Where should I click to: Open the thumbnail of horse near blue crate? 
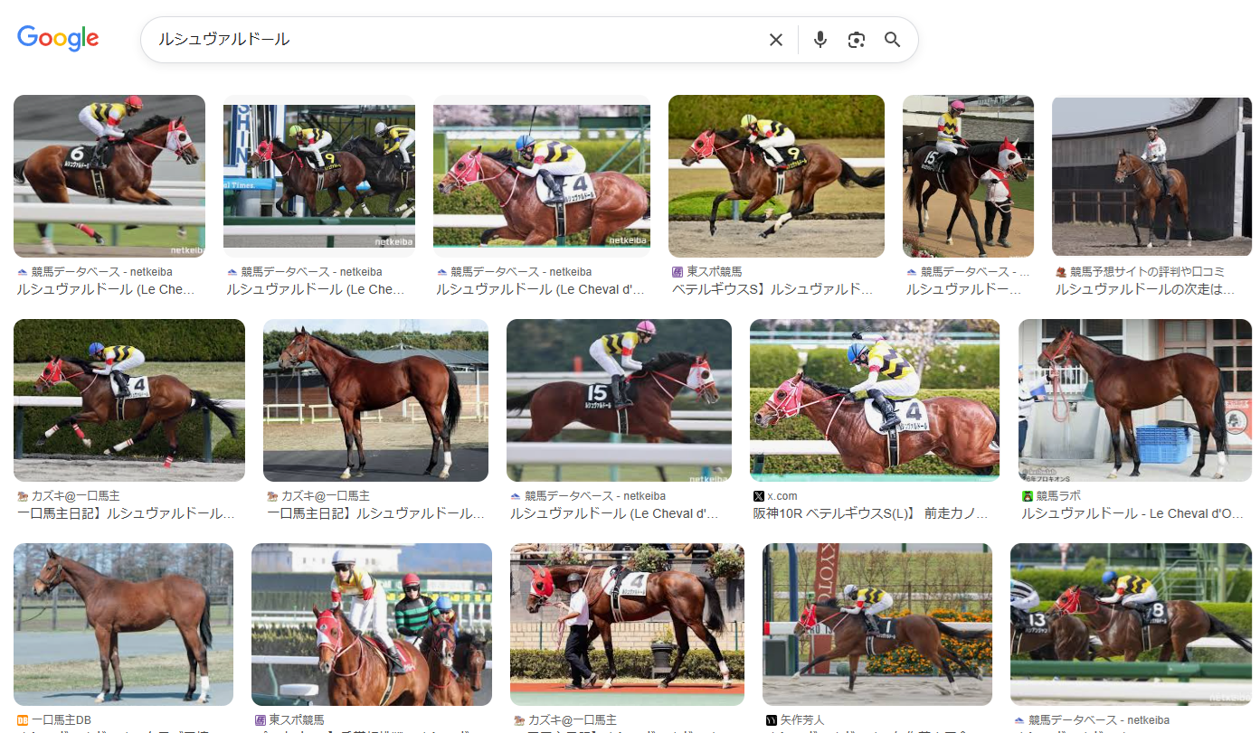[1134, 399]
